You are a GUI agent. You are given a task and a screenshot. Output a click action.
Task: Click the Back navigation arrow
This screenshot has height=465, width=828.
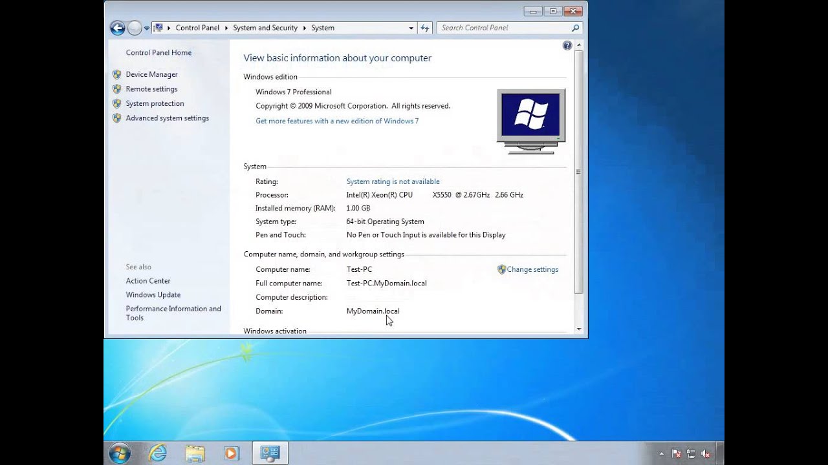tap(117, 28)
